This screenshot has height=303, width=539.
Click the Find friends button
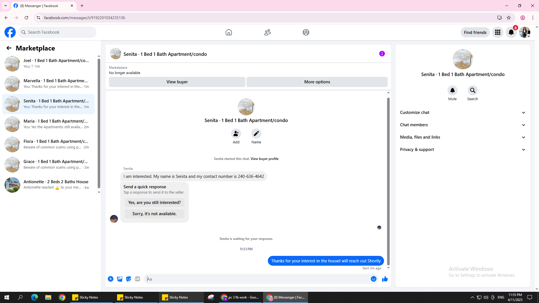click(x=475, y=32)
